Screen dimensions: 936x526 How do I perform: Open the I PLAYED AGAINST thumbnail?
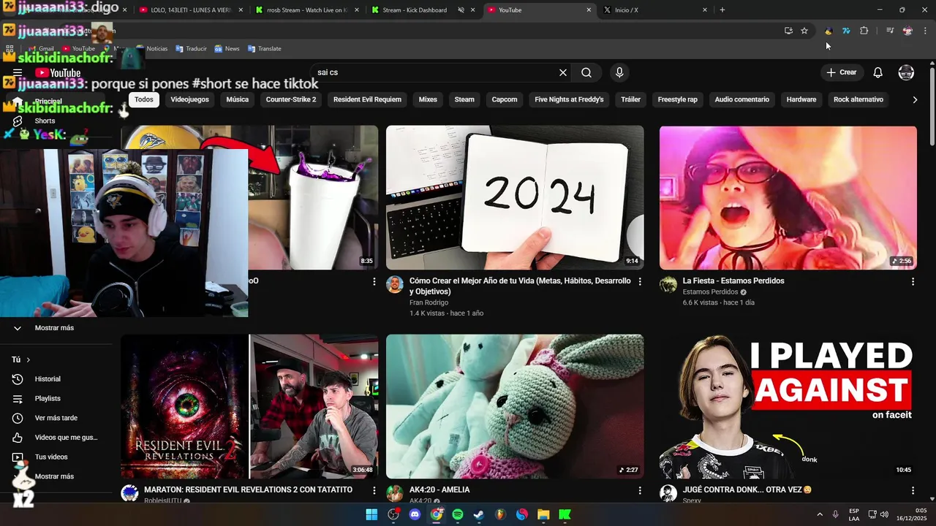788,407
